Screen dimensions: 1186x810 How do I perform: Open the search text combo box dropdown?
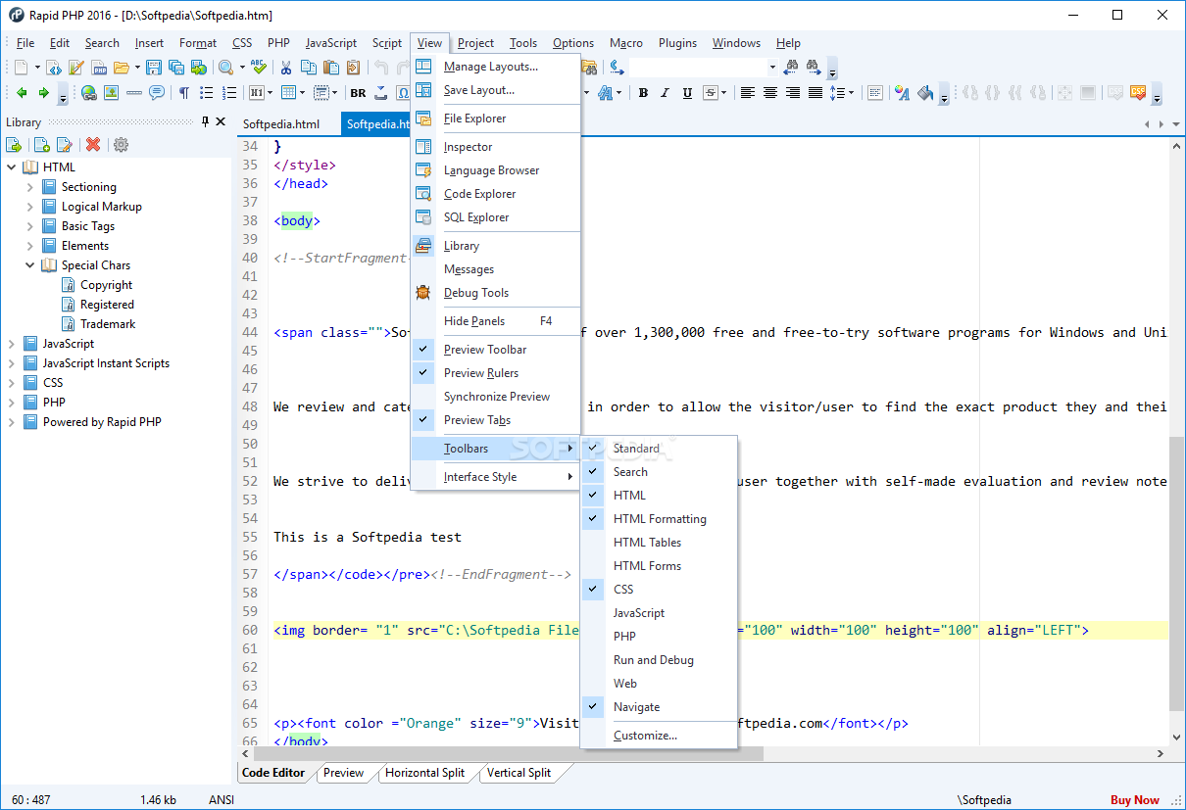tap(772, 68)
